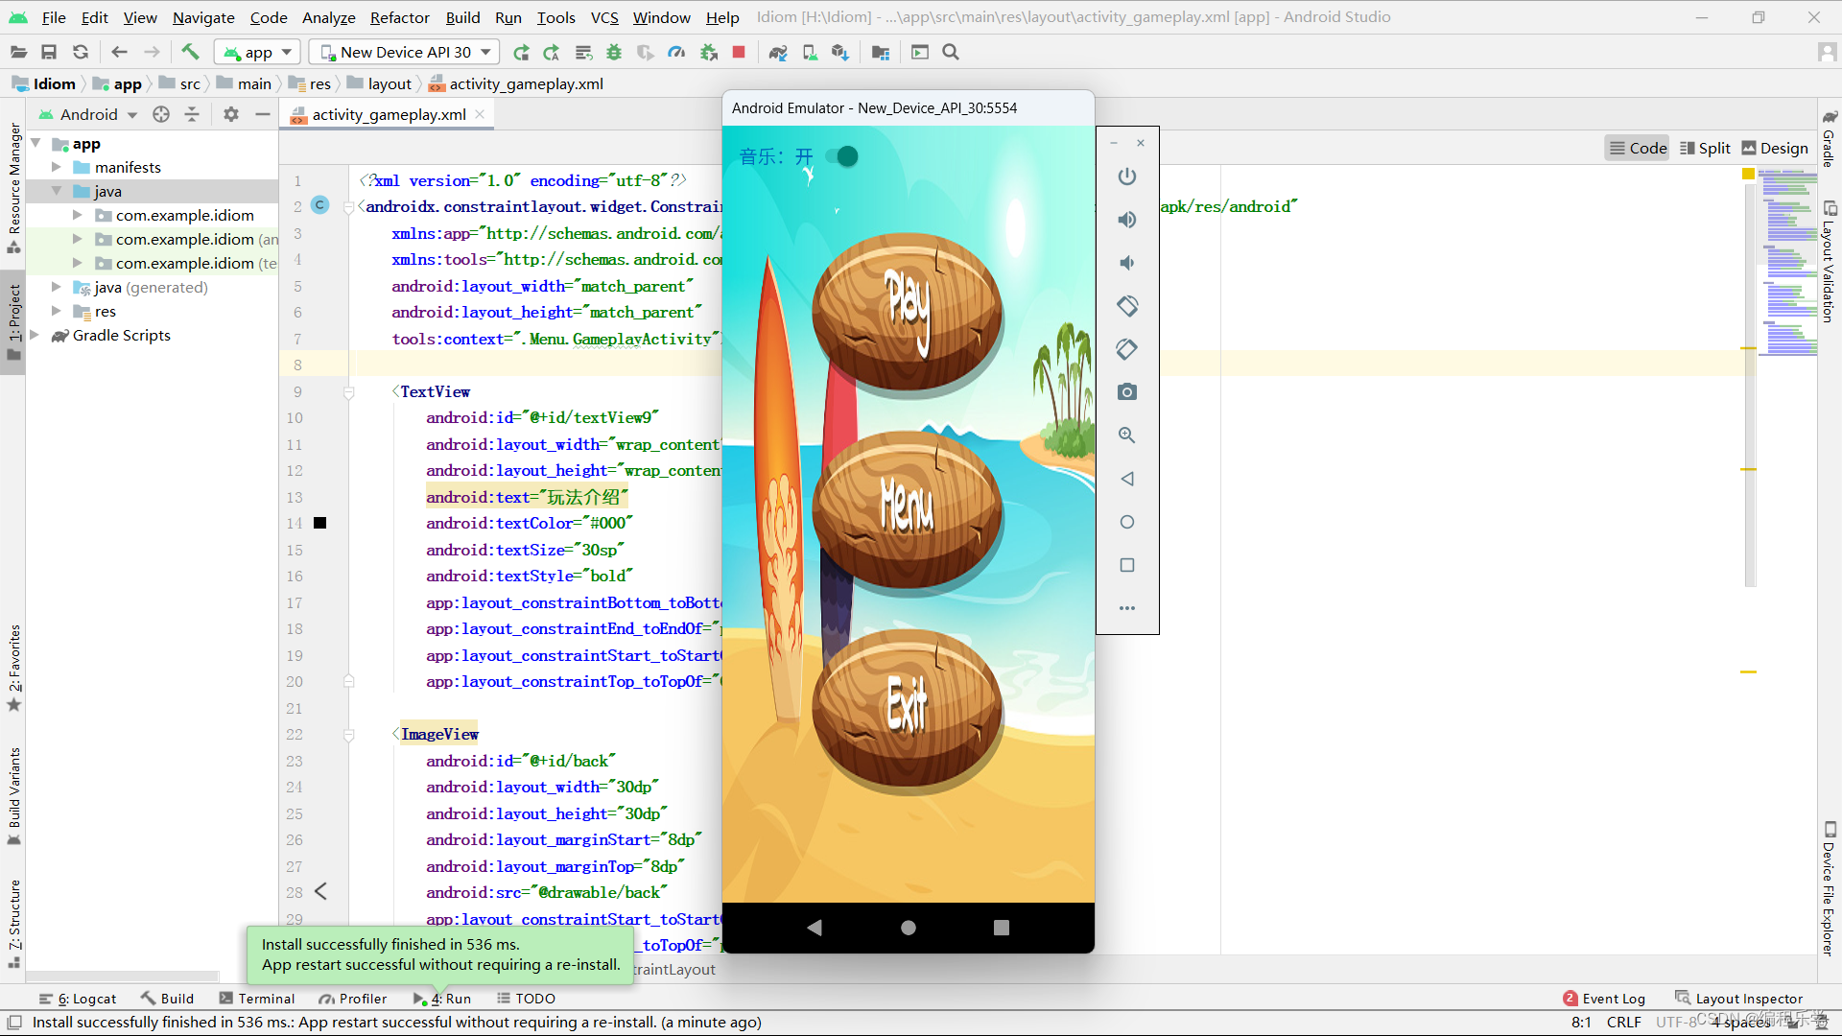Image resolution: width=1842 pixels, height=1036 pixels.
Task: Expand Gradle Scripts tree node
Action: [x=35, y=335]
